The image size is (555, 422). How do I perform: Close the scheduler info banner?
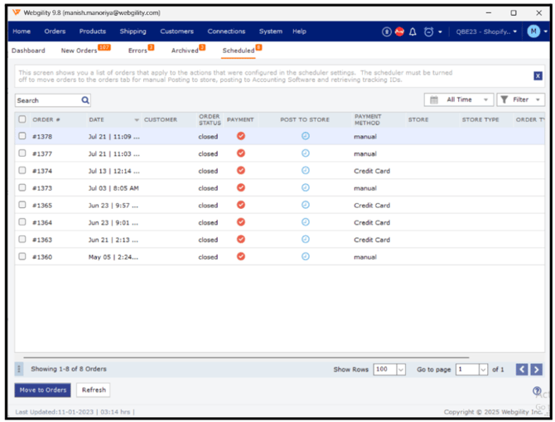pos(538,75)
